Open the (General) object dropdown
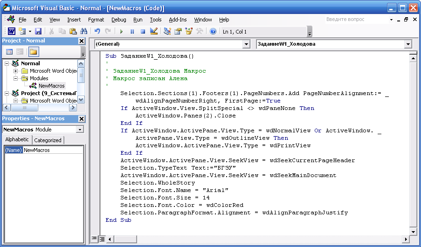Screen dimensions: 421x247 pos(246,44)
